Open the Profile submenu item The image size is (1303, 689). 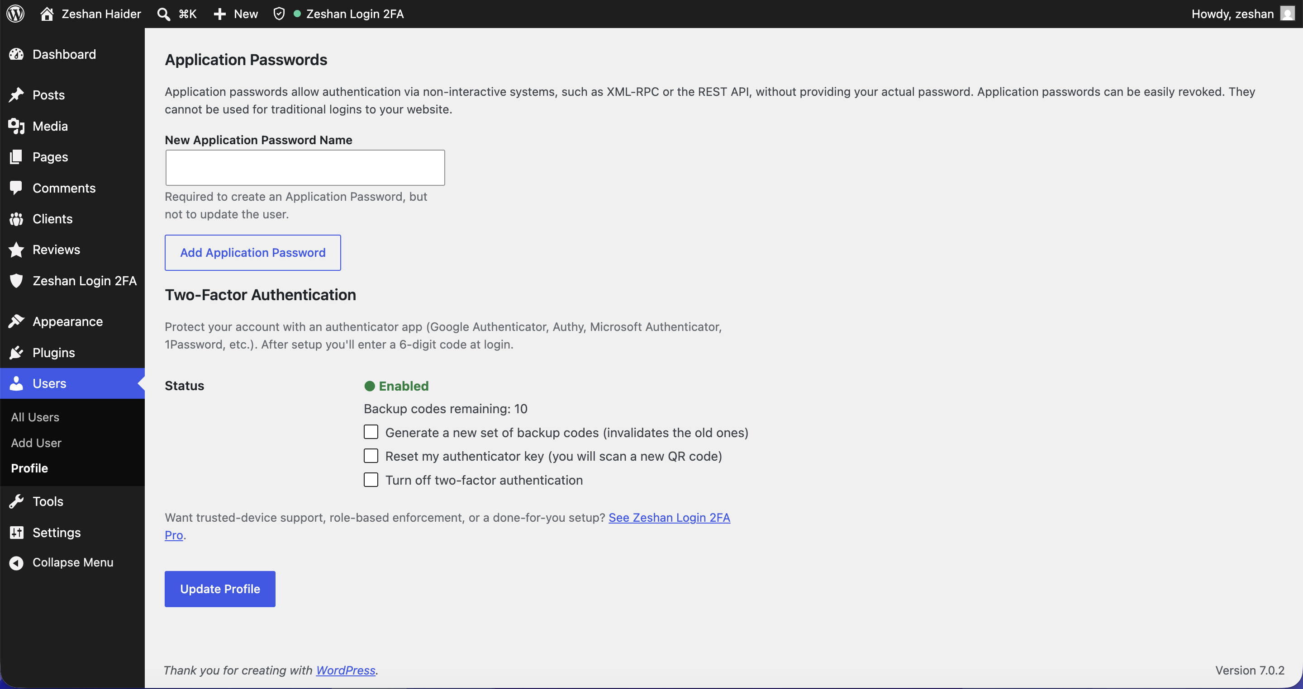(29, 468)
